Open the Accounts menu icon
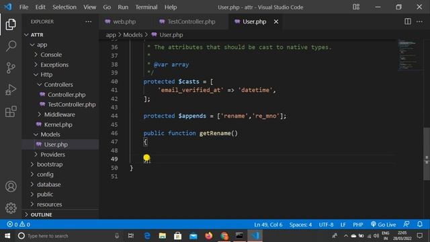The width and height of the screenshot is (430, 242). (11, 186)
